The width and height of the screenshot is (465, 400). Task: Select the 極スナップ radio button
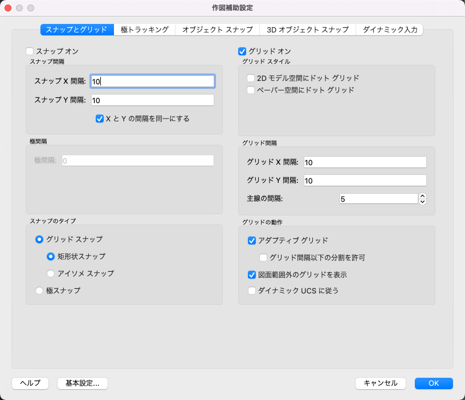(39, 291)
